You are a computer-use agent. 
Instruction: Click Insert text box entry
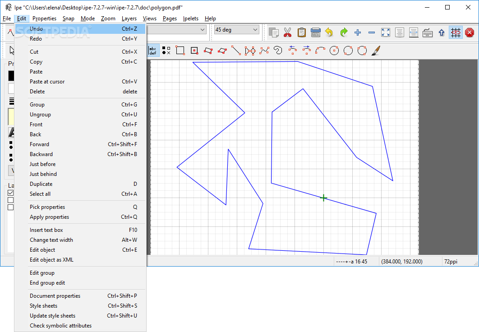pos(80,231)
